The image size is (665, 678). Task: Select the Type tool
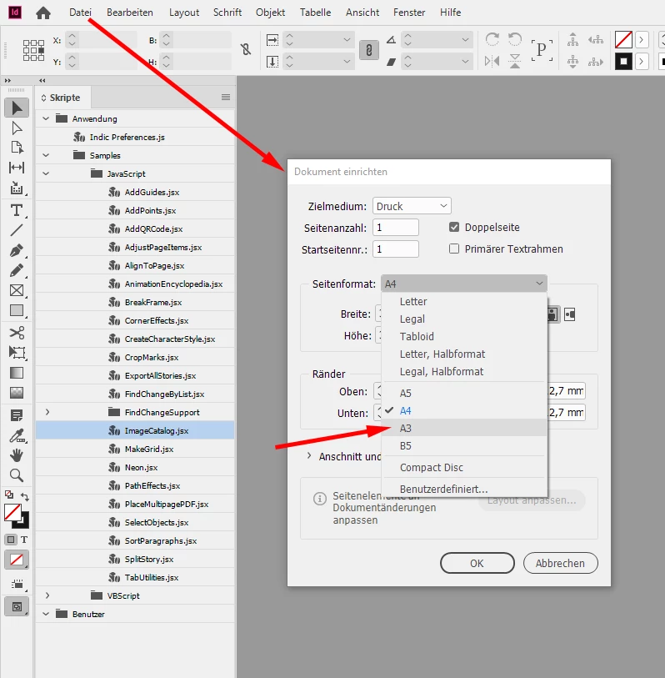click(x=17, y=210)
